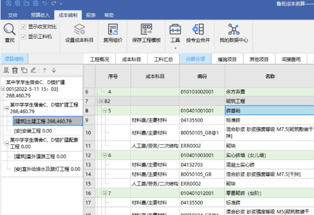Open the 报表 ribbon tab
The width and height of the screenshot is (314, 215).
91,15
